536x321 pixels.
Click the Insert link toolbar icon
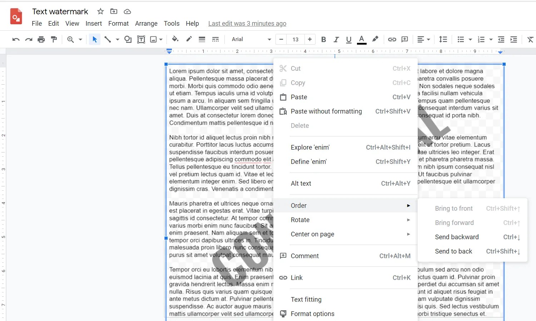(x=392, y=39)
